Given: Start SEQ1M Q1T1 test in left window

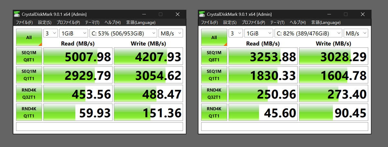Looking at the screenshot, I should pos(29,75).
